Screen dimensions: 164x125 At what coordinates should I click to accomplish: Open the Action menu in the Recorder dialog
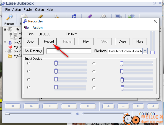(x=38, y=28)
